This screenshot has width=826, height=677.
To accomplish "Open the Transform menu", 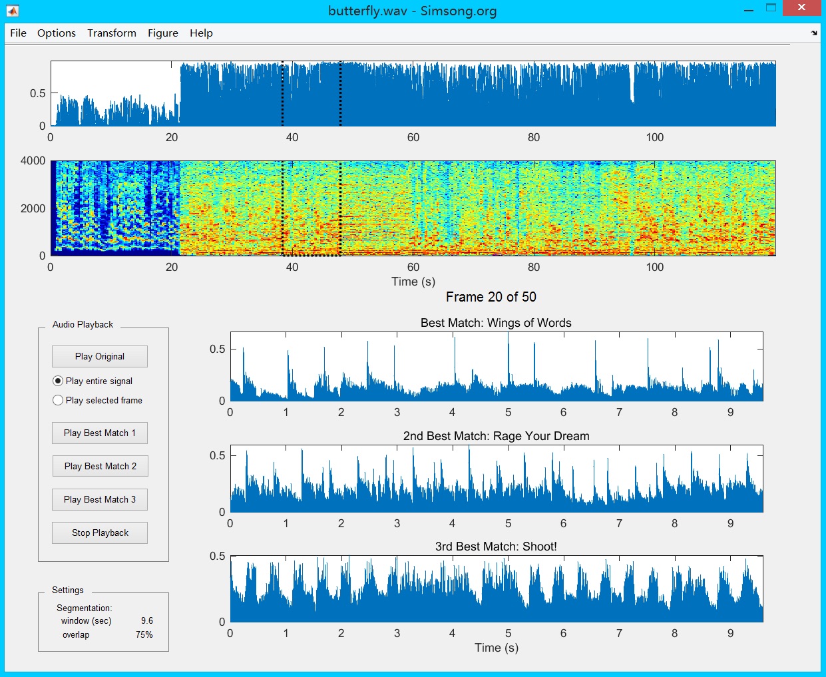I will coord(112,33).
